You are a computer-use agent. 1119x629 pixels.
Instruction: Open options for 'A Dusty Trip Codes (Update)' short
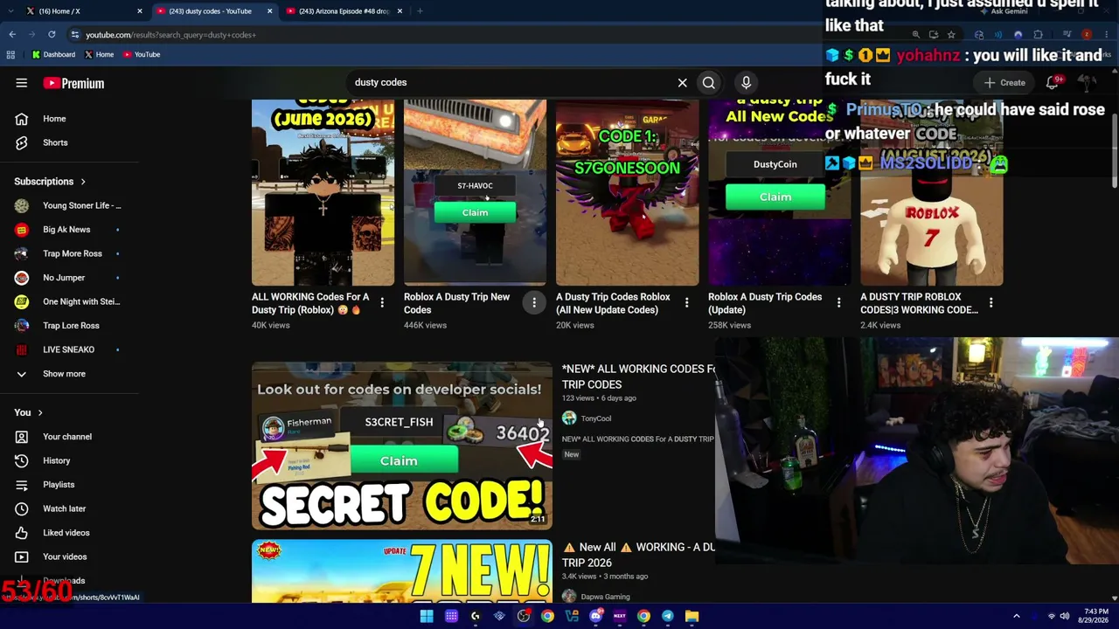(x=838, y=303)
